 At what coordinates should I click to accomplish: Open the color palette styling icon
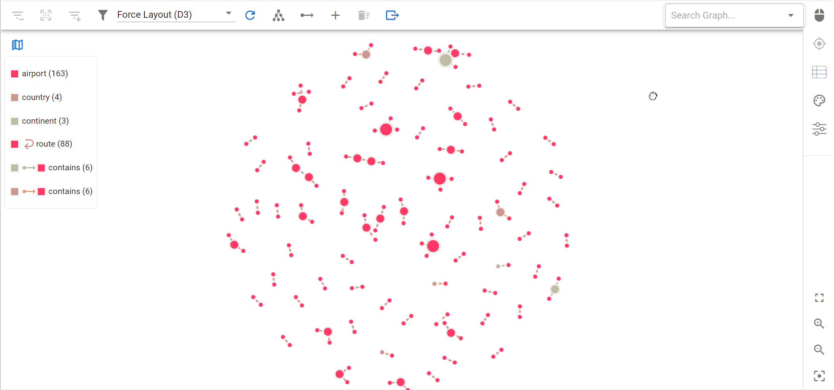point(819,100)
